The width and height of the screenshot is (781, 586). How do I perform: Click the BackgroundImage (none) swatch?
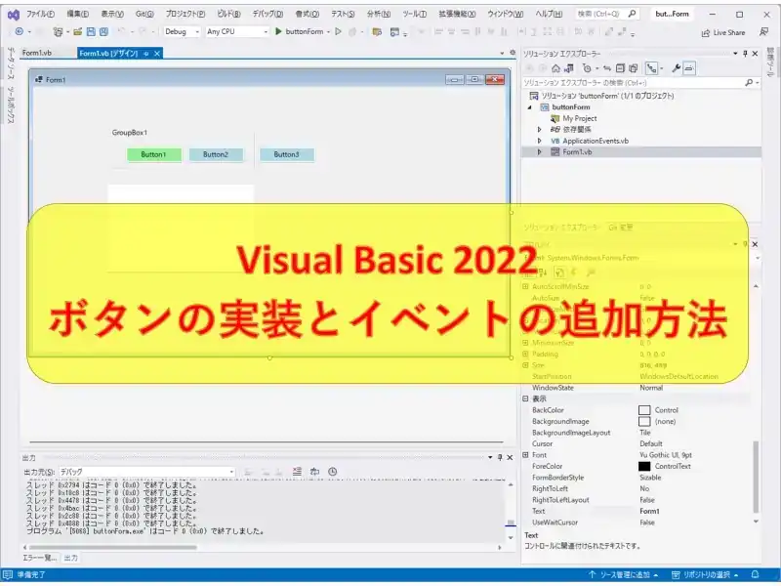point(644,422)
